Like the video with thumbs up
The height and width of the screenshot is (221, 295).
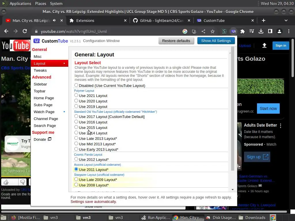point(6,182)
